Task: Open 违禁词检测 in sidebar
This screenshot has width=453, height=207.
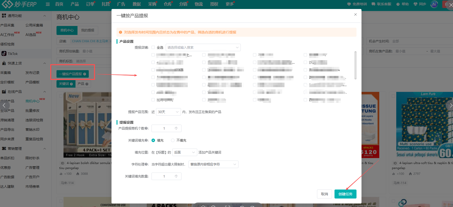Action: pyautogui.click(x=34, y=120)
